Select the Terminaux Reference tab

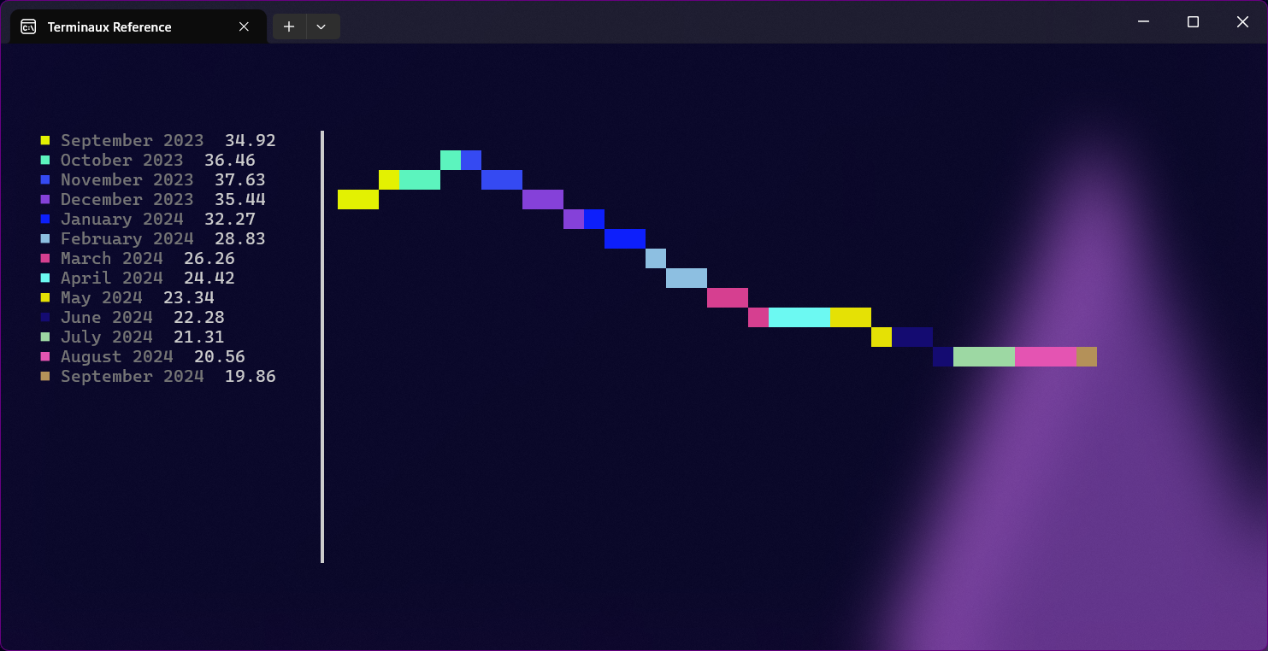(109, 26)
